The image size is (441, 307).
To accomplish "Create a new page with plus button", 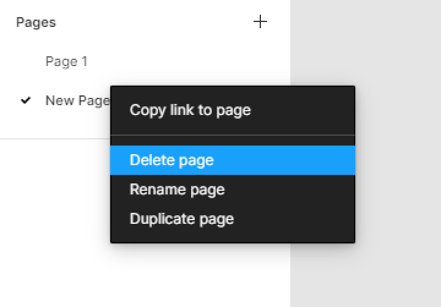I will pyautogui.click(x=260, y=22).
